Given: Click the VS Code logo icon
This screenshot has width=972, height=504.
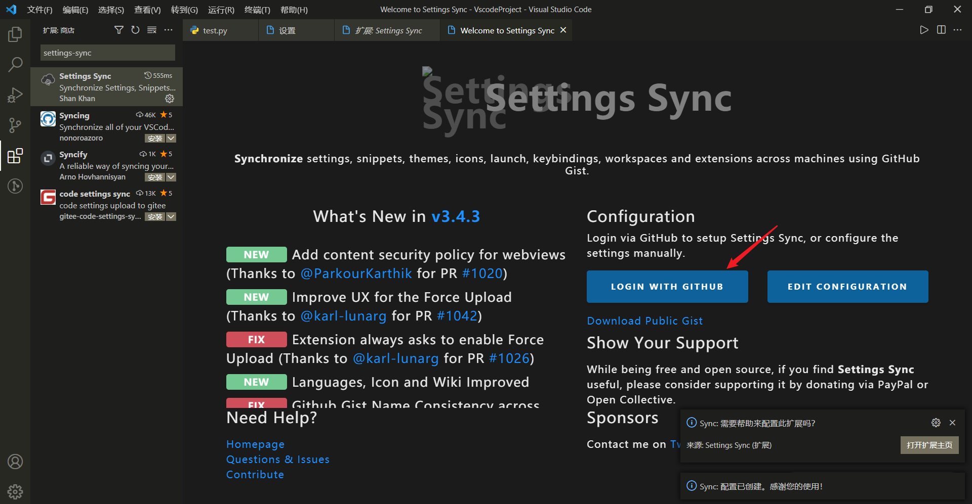Looking at the screenshot, I should (x=11, y=10).
